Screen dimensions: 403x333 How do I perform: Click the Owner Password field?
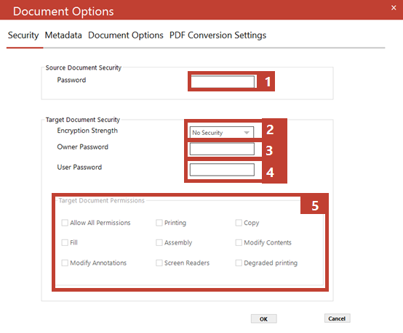pos(222,149)
